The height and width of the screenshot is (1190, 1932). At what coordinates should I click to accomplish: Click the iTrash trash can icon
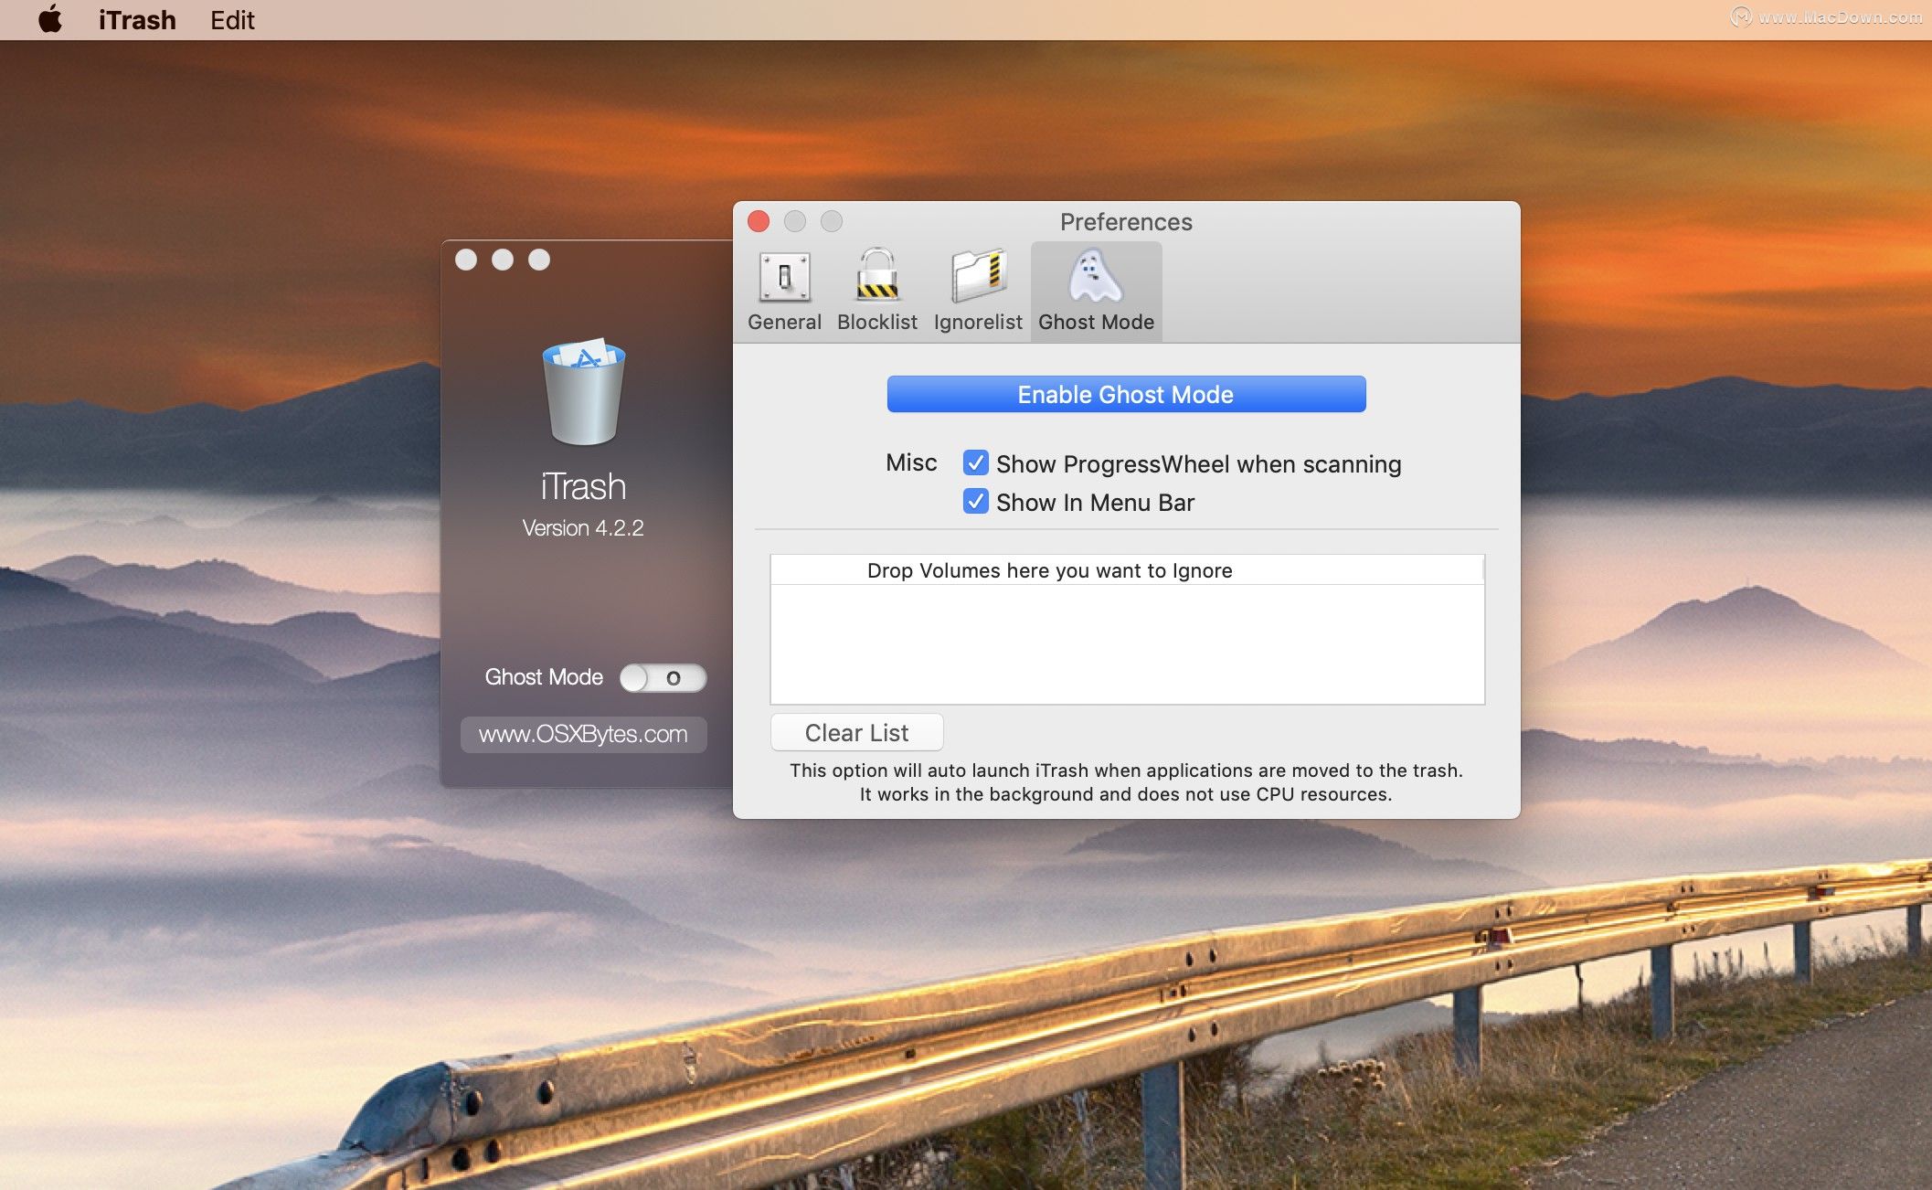[583, 393]
